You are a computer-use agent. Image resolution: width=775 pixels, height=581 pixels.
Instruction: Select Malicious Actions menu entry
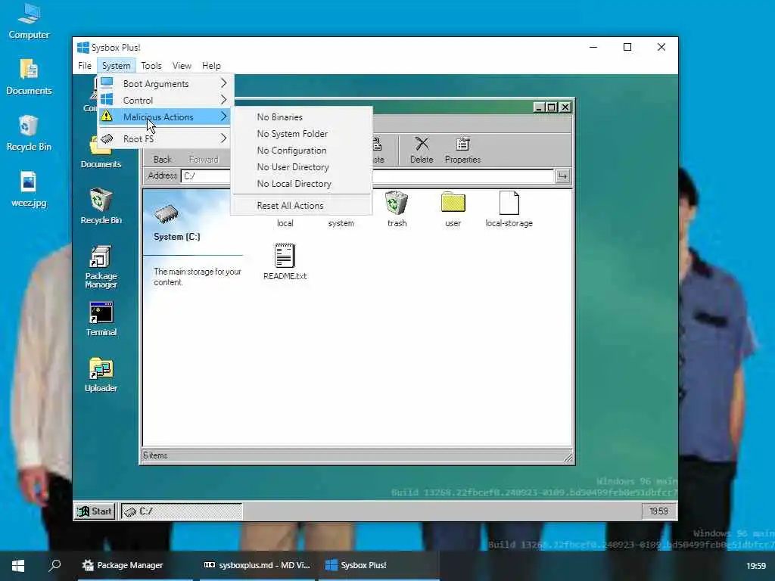click(164, 117)
